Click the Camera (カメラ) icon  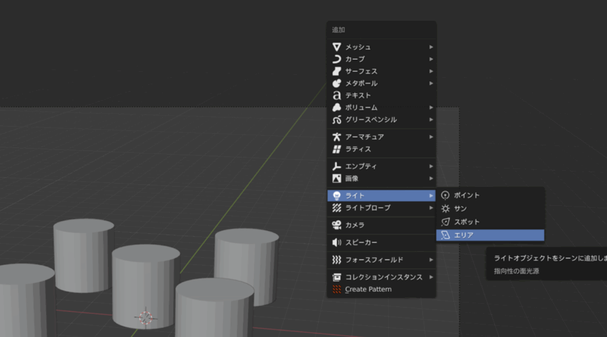pyautogui.click(x=337, y=225)
